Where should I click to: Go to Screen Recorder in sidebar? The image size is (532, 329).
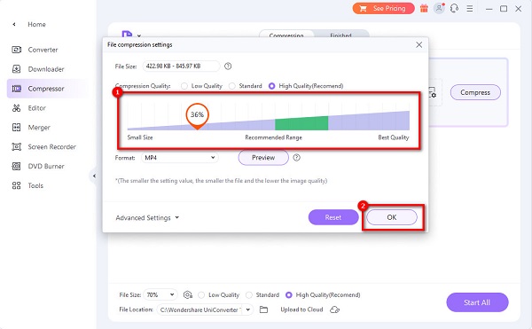[51, 147]
